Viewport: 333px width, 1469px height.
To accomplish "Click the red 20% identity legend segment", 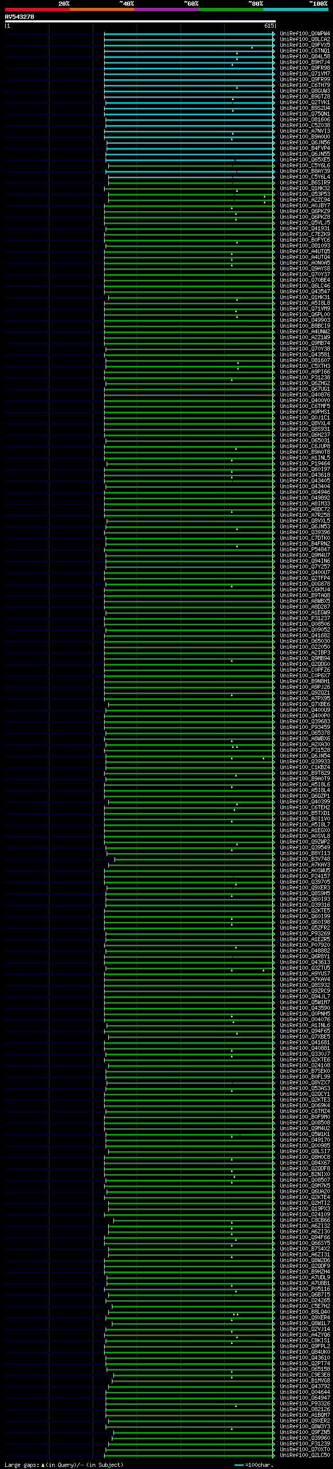I will click(x=37, y=9).
